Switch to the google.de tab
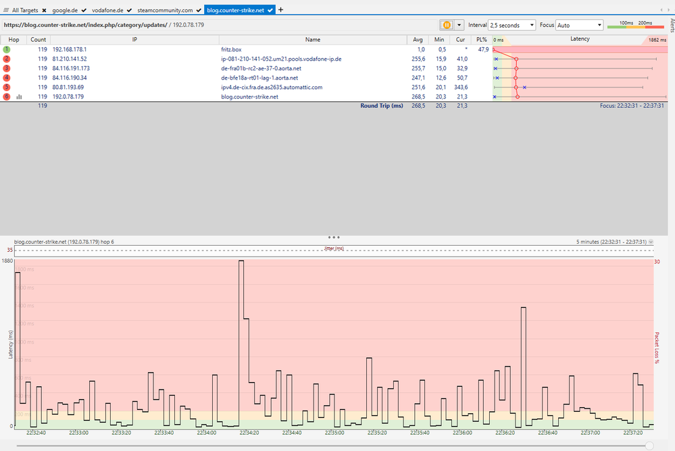The width and height of the screenshot is (675, 451). click(66, 11)
